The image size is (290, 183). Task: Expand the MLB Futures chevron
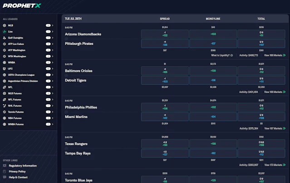tap(53, 94)
